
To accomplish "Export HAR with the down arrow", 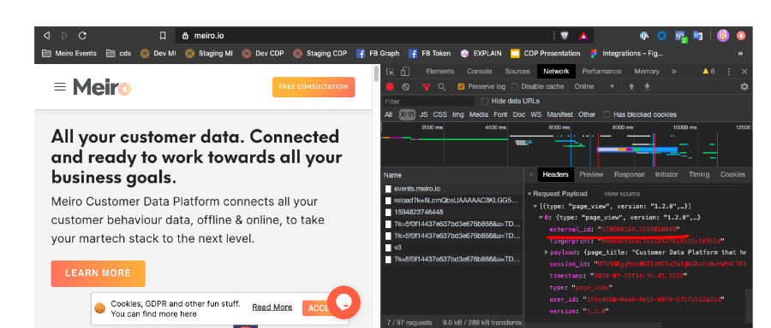I will coord(647,87).
